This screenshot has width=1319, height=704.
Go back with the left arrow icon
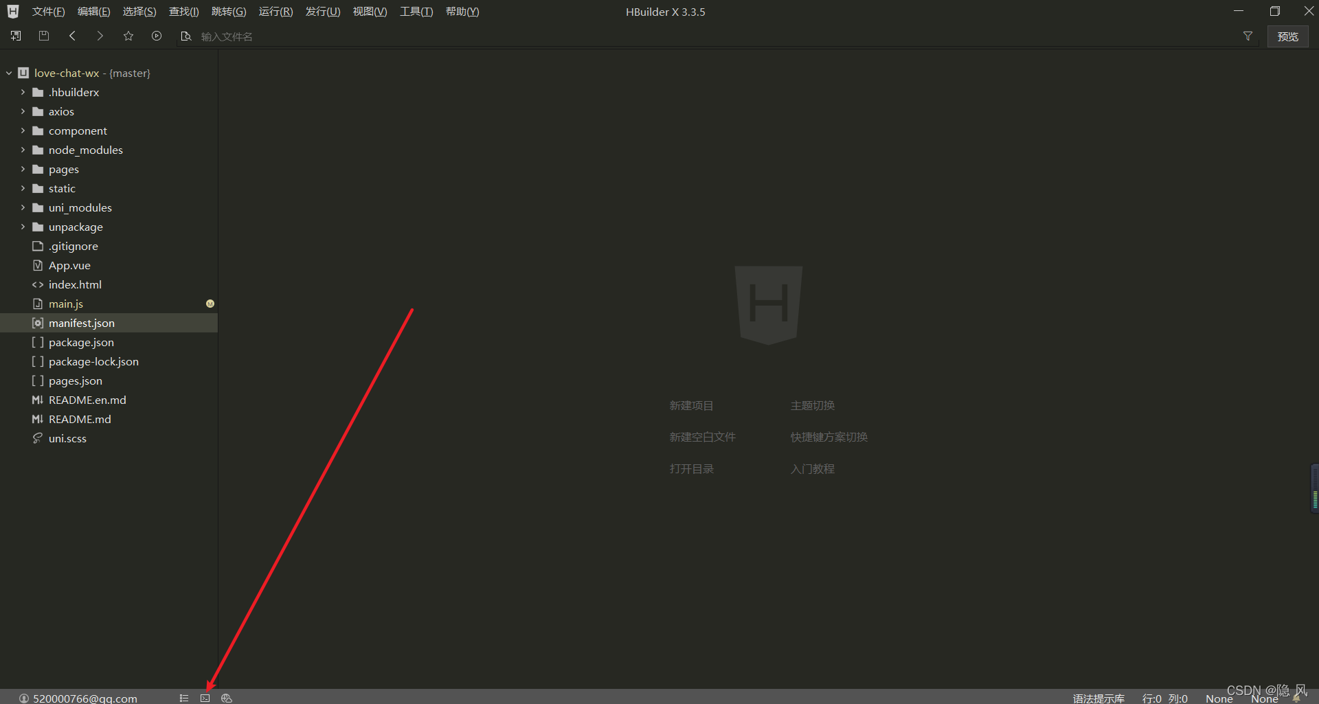pyautogui.click(x=72, y=36)
